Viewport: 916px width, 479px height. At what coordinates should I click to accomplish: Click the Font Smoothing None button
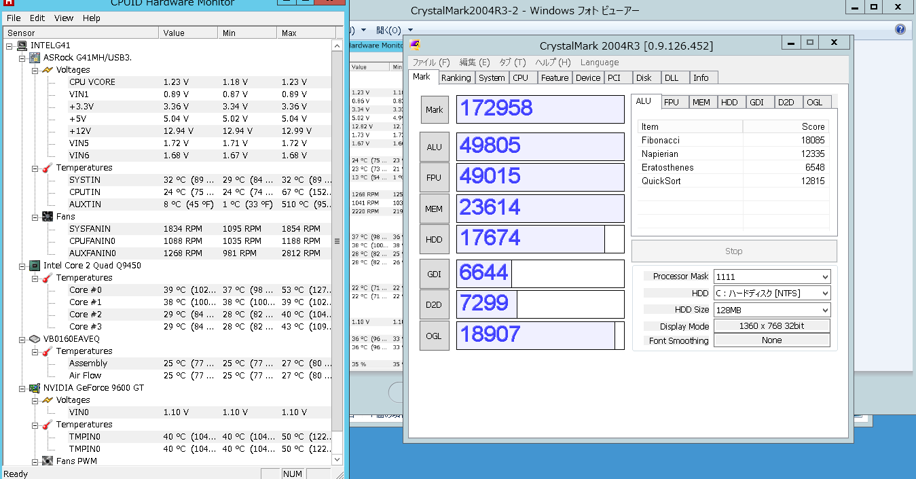pyautogui.click(x=771, y=340)
